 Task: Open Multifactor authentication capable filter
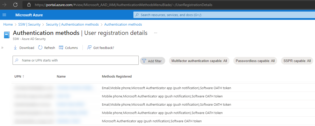199,61
